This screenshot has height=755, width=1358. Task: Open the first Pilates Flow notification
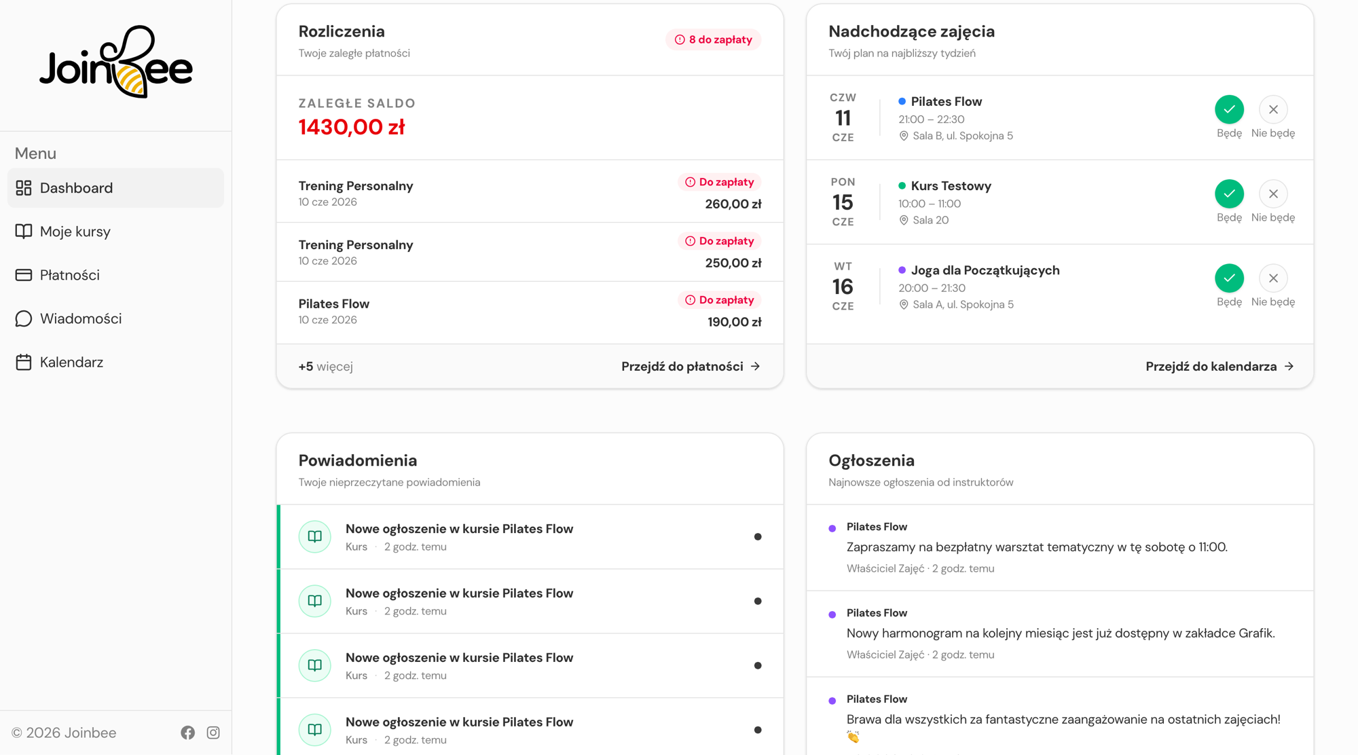coord(530,537)
